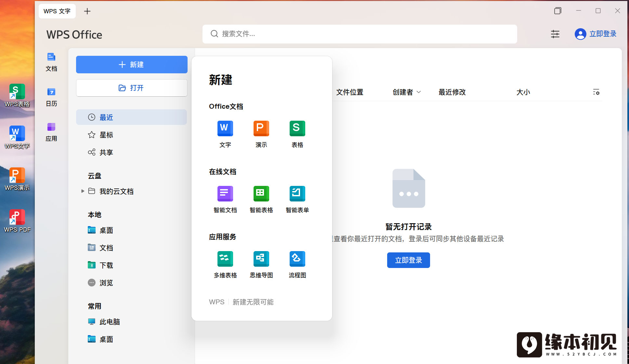Expand the 我的云文档 folder tree
The width and height of the screenshot is (629, 364).
83,191
